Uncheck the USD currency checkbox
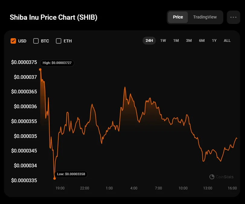Image resolution: width=245 pixels, height=204 pixels. (x=13, y=41)
